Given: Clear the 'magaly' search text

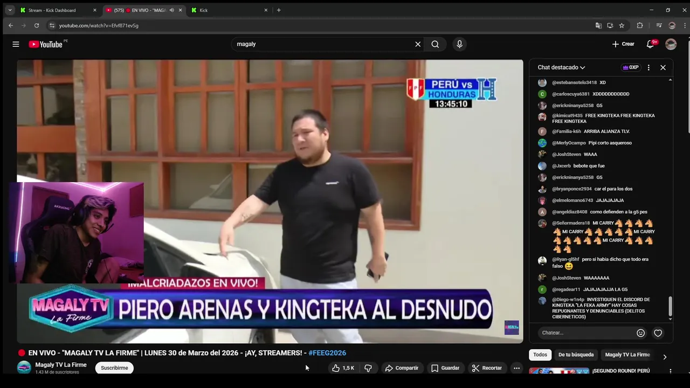Looking at the screenshot, I should (x=418, y=44).
